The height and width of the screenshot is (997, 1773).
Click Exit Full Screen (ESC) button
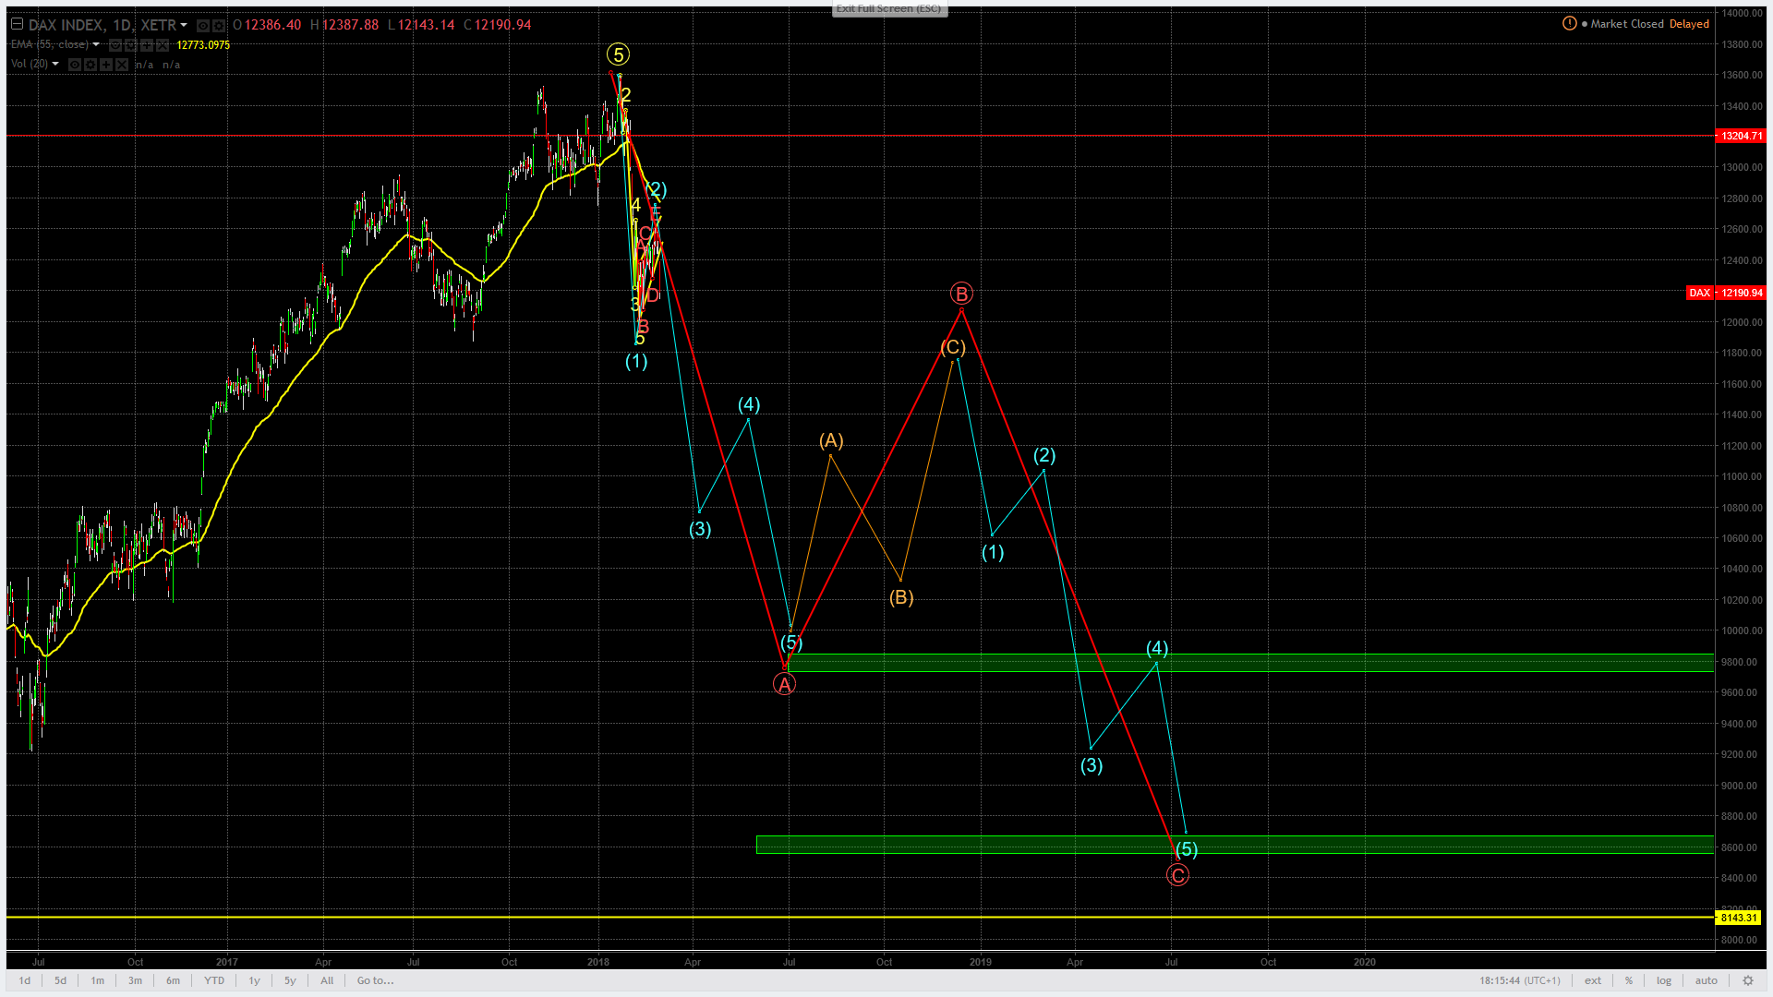tap(888, 8)
